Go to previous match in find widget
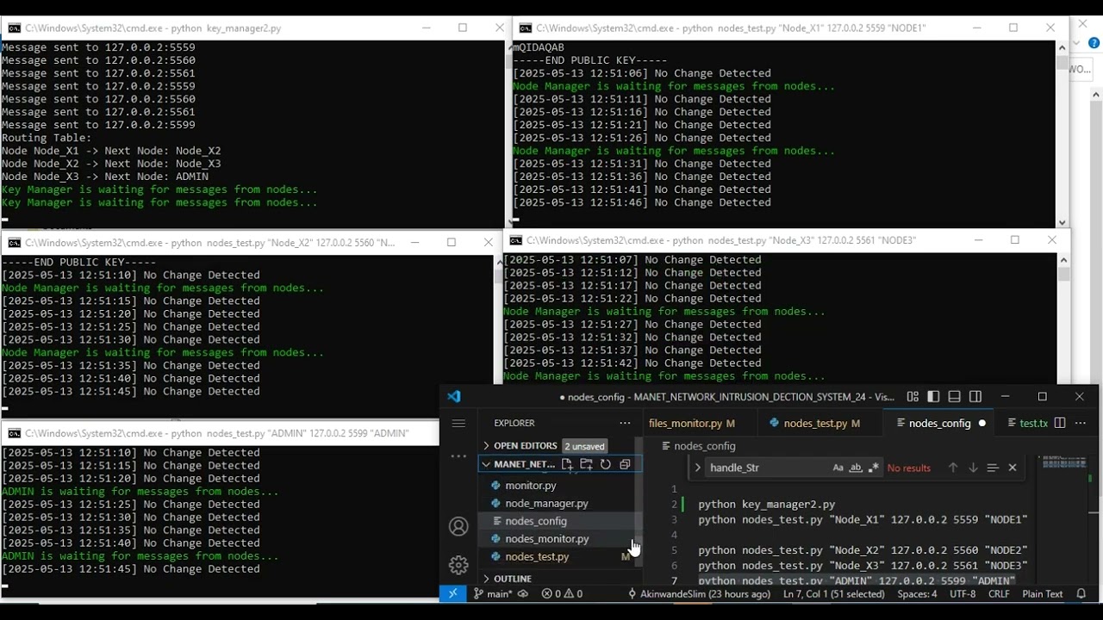This screenshot has width=1103, height=620. coord(952,468)
